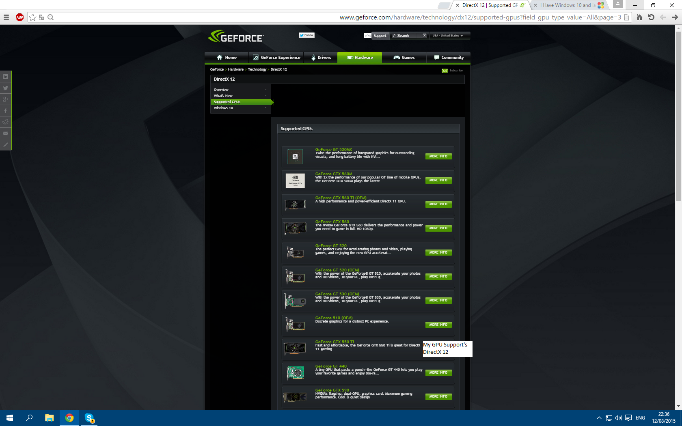Image resolution: width=682 pixels, height=426 pixels.
Task: Click More Info for GeForce GT 440
Action: pos(438,372)
